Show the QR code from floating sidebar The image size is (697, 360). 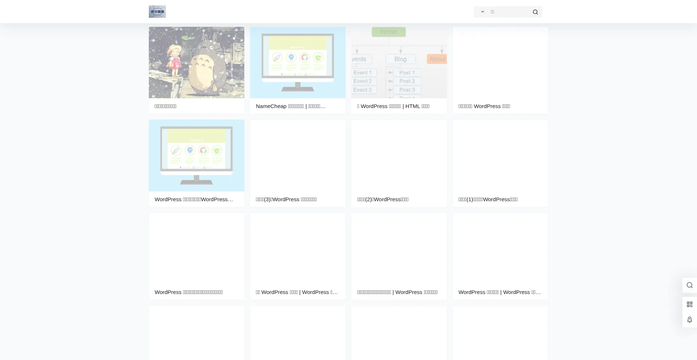click(x=689, y=305)
